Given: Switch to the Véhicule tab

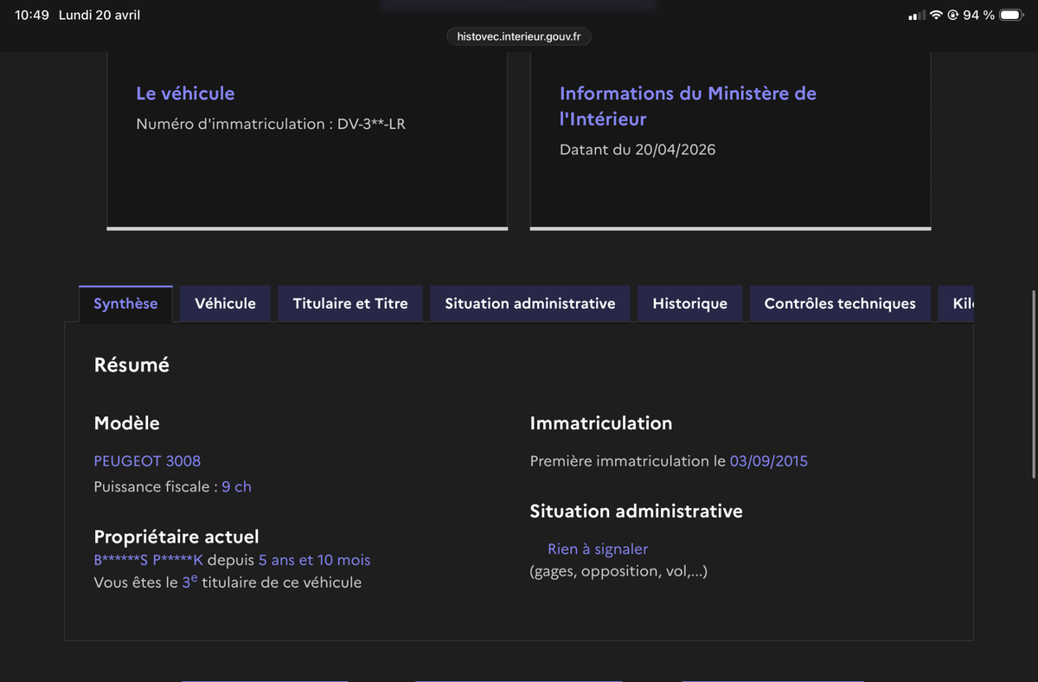Looking at the screenshot, I should 225,304.
